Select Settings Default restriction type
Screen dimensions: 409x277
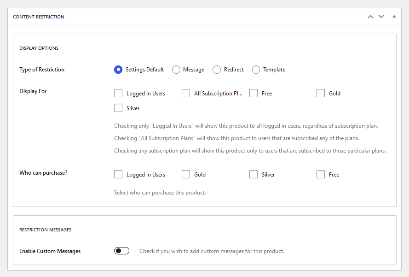(118, 70)
